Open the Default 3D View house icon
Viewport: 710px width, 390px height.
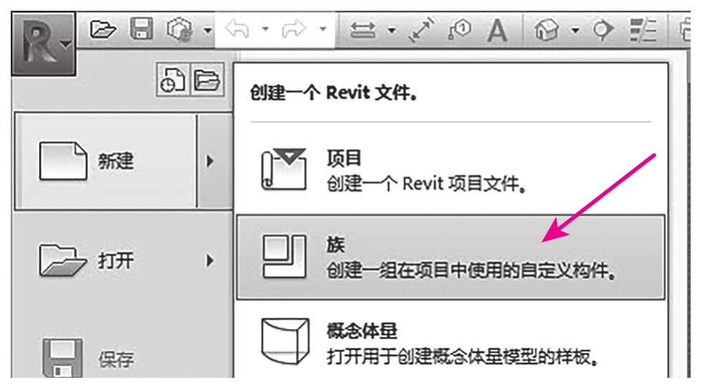pyautogui.click(x=547, y=30)
